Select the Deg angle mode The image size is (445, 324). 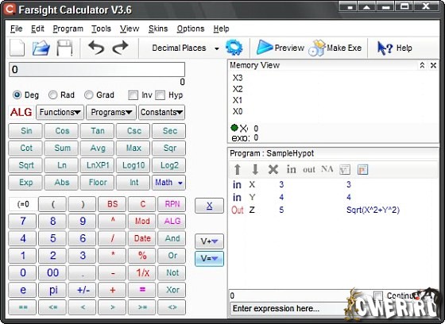tap(17, 94)
